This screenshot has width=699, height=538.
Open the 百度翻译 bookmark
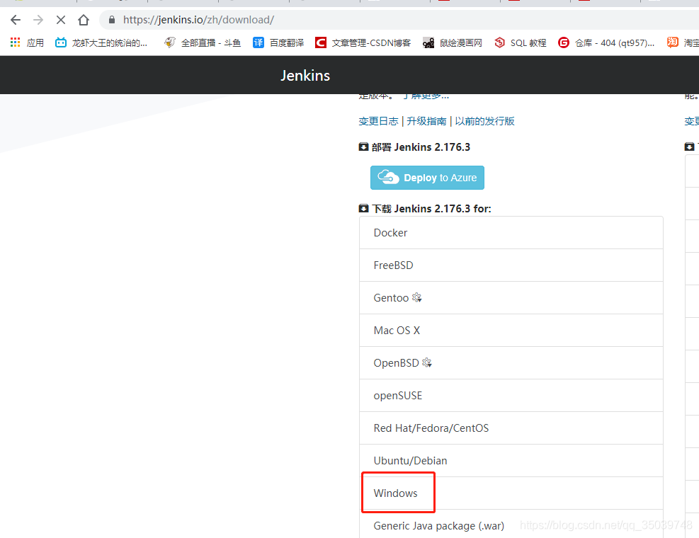[278, 42]
